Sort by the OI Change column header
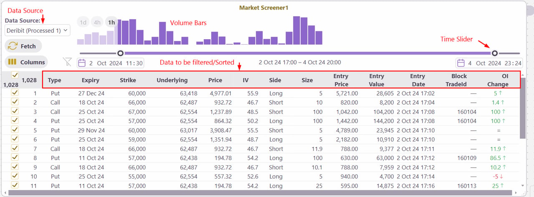Viewport: 534px width, 197px height. (x=499, y=80)
